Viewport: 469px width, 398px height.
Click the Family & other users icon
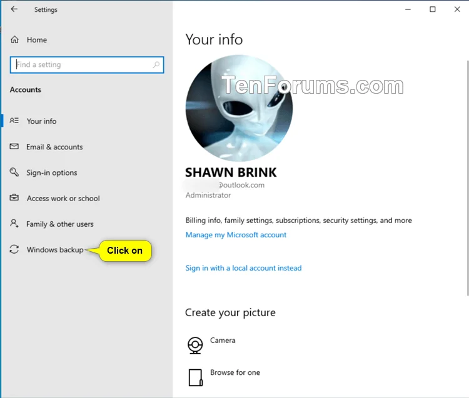(14, 224)
